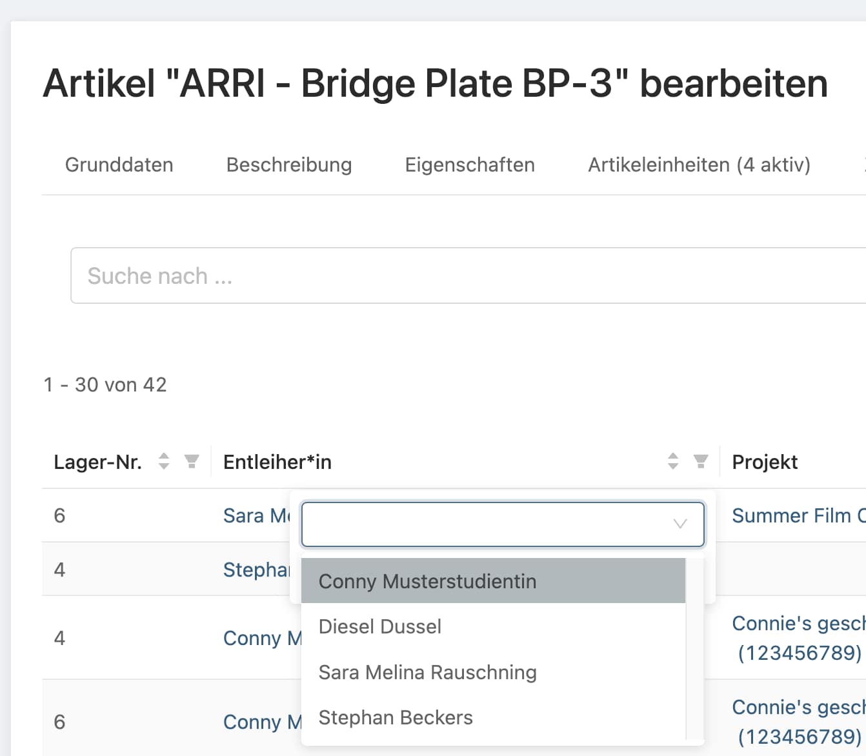Expand the borrower filter dropdown chevron
This screenshot has width=866, height=756.
680,524
